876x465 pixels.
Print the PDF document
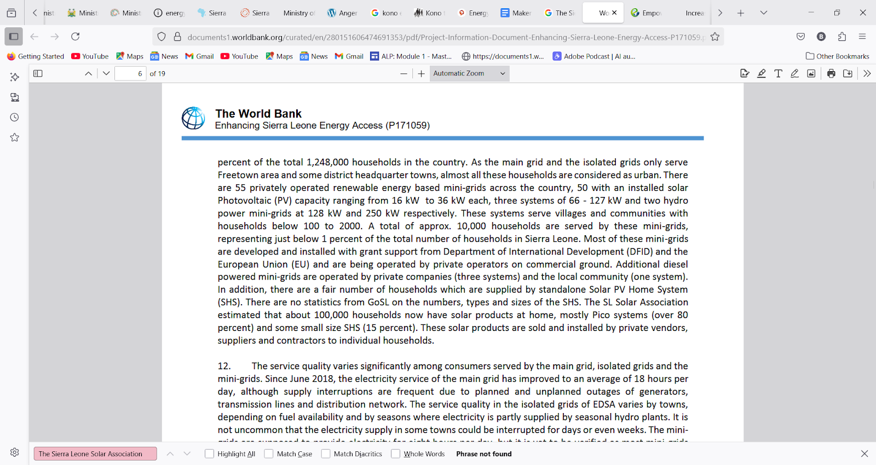click(831, 73)
